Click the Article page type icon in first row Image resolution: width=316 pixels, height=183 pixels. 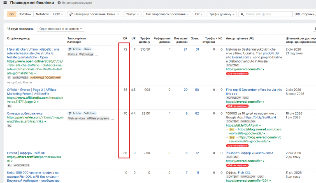(x=70, y=49)
